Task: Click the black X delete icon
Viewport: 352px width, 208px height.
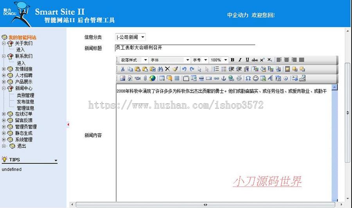Action: pyautogui.click(x=167, y=69)
